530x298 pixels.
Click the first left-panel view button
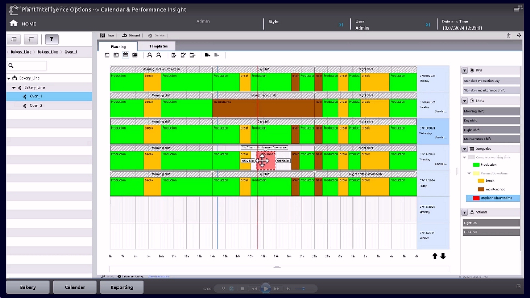[14, 39]
